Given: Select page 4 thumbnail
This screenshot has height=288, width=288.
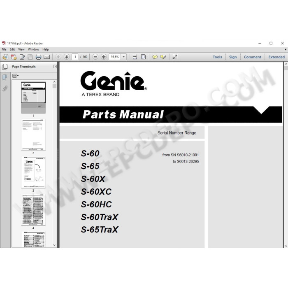Looking at the screenshot, I should [33, 210].
